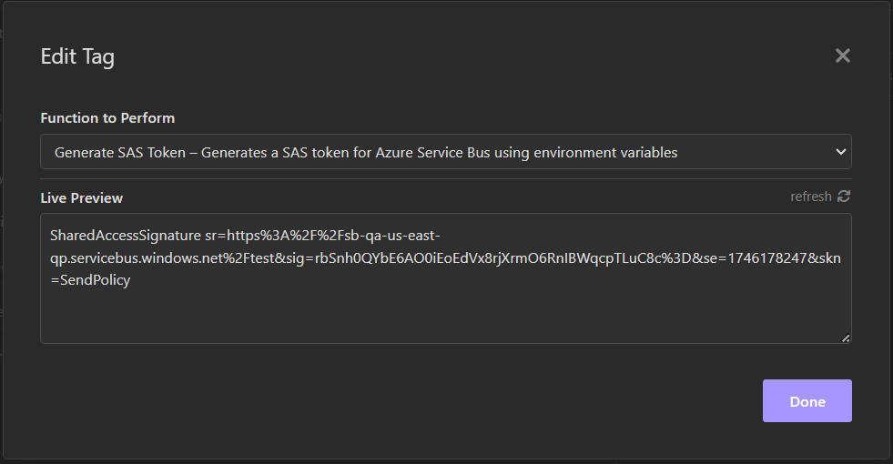Click the text area resize handle

point(846,338)
